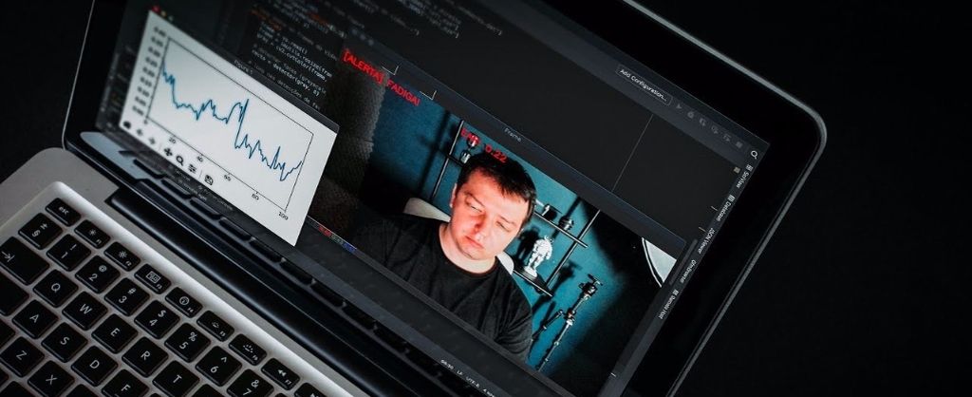Click the matplotlib Home reset view icon
Viewport: 972px width, 397px height.
pos(128,125)
